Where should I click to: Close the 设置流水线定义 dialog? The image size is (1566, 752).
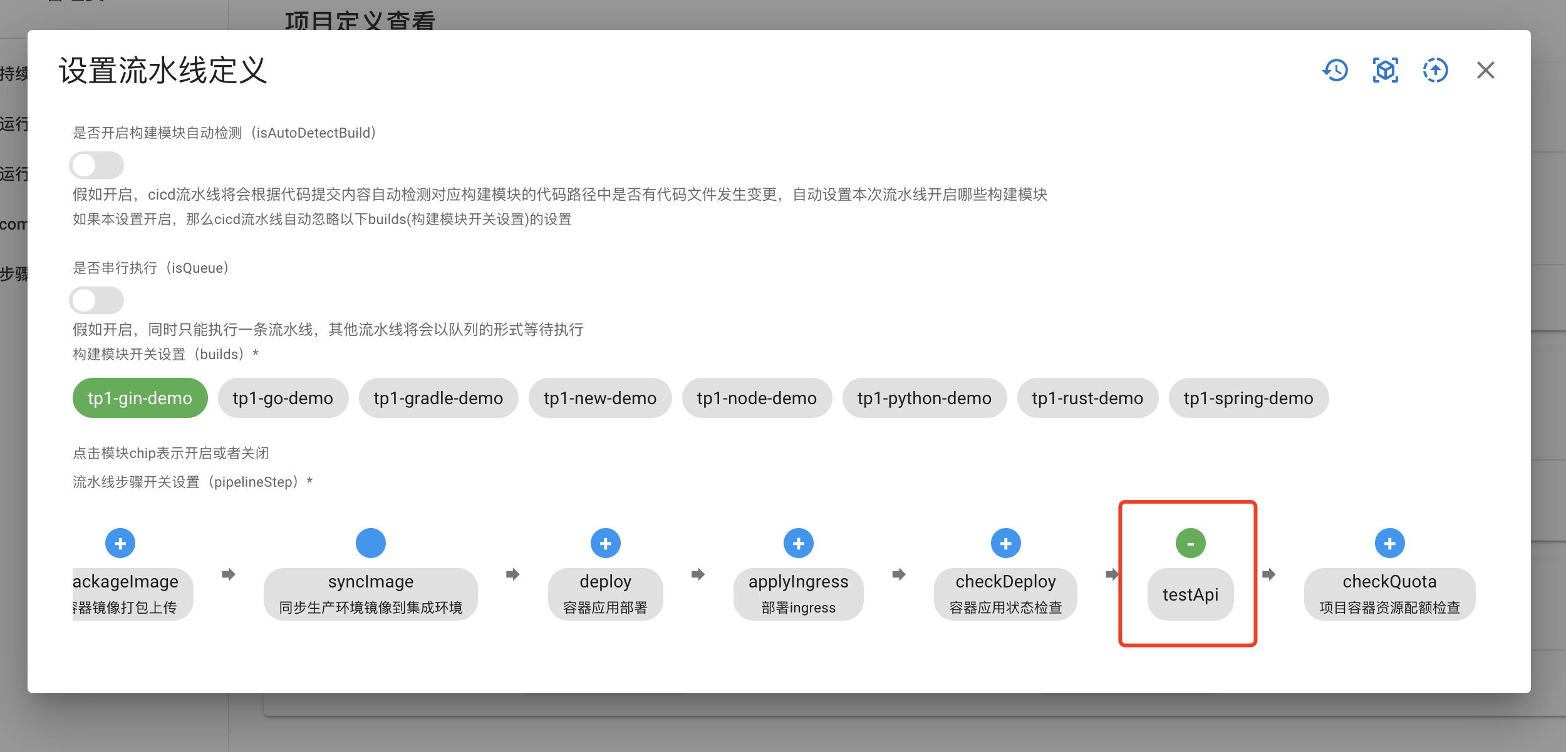click(1485, 70)
